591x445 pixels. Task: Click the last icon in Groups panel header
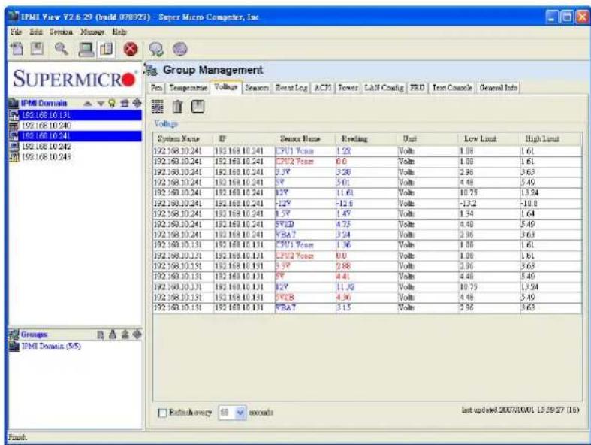[x=137, y=335]
